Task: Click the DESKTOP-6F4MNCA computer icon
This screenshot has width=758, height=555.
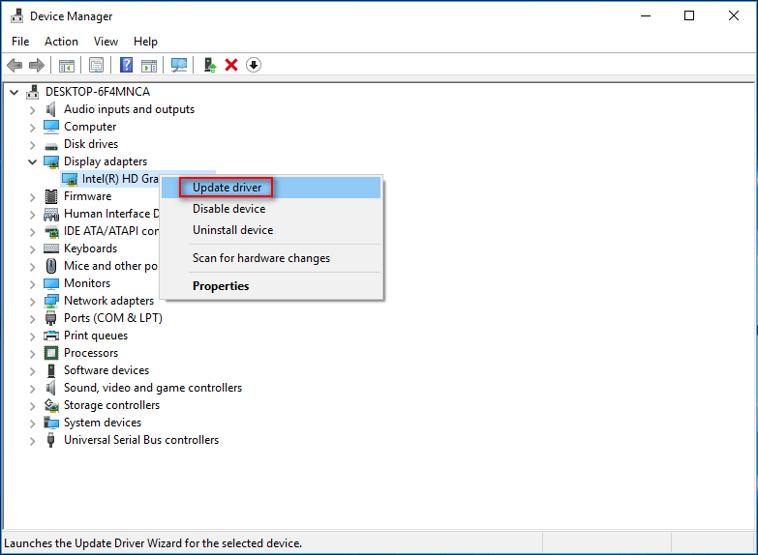Action: tap(33, 91)
